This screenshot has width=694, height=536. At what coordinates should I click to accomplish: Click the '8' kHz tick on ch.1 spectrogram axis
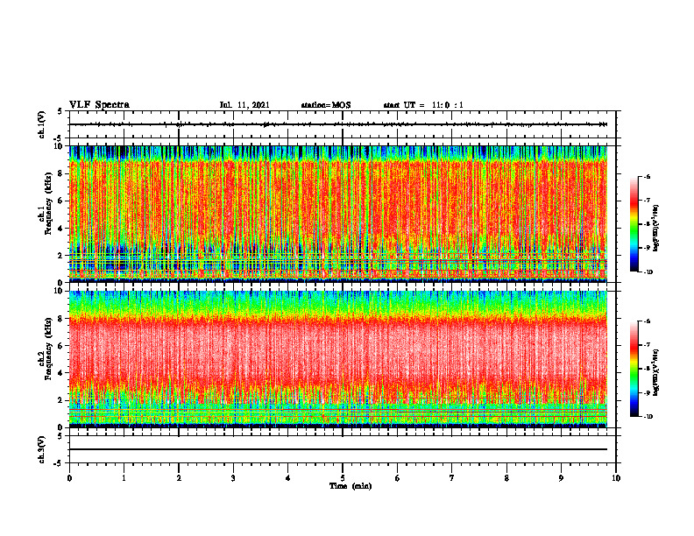(x=60, y=173)
